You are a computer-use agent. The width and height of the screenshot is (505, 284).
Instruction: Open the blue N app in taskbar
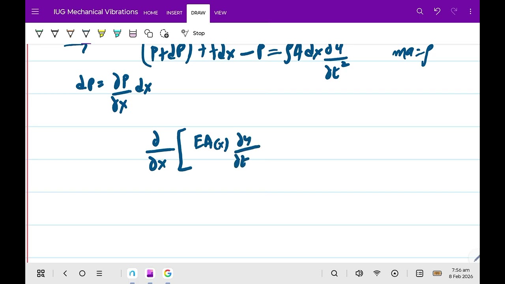pos(132,273)
